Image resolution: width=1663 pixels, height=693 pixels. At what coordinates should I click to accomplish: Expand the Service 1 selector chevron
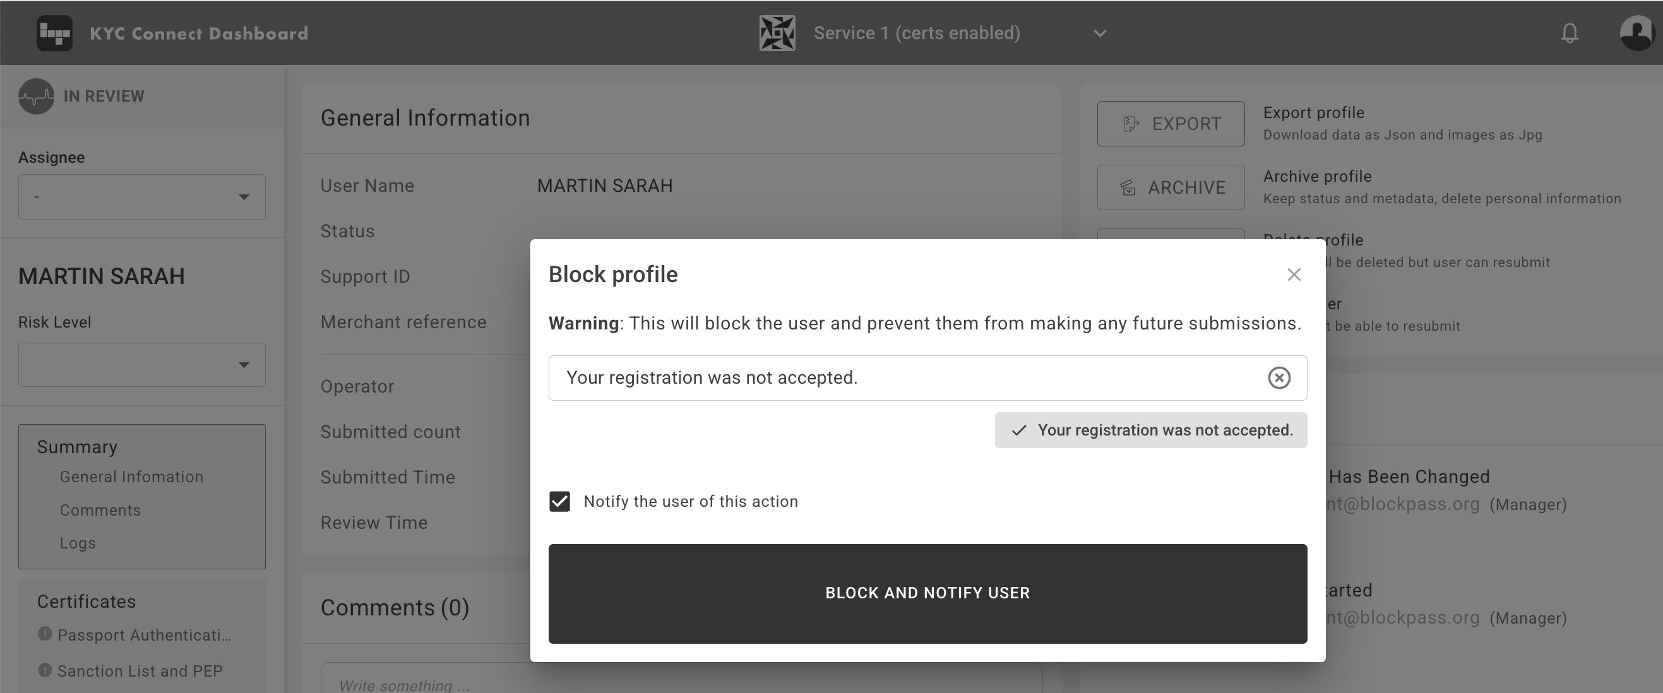tap(1099, 33)
